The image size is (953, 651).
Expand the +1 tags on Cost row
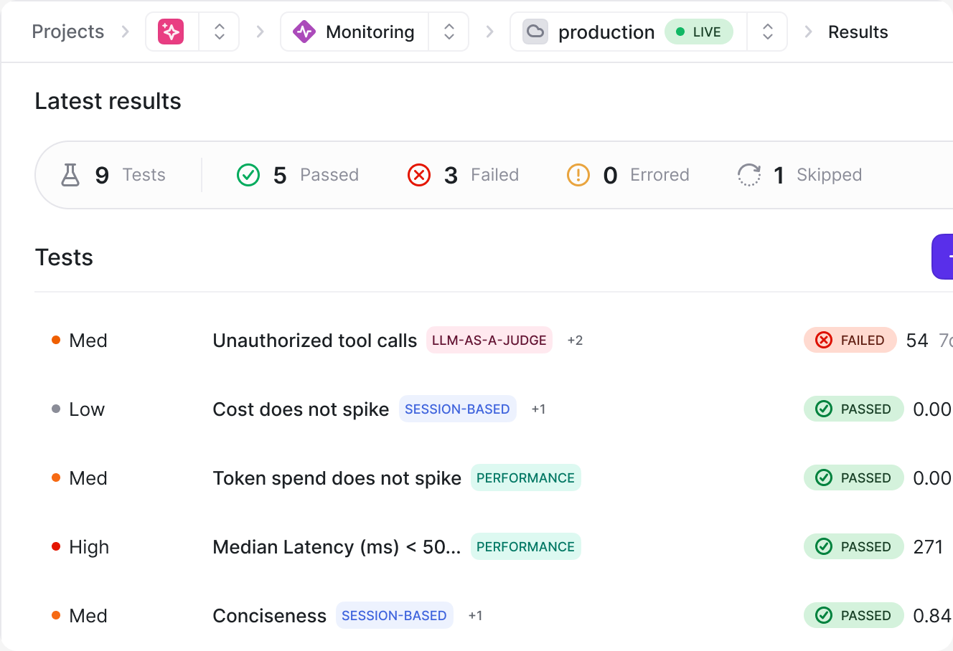538,409
